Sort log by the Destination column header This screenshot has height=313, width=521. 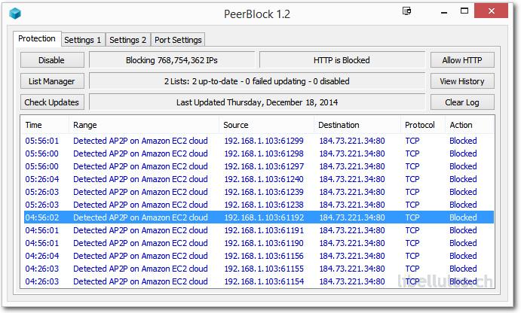pyautogui.click(x=357, y=125)
